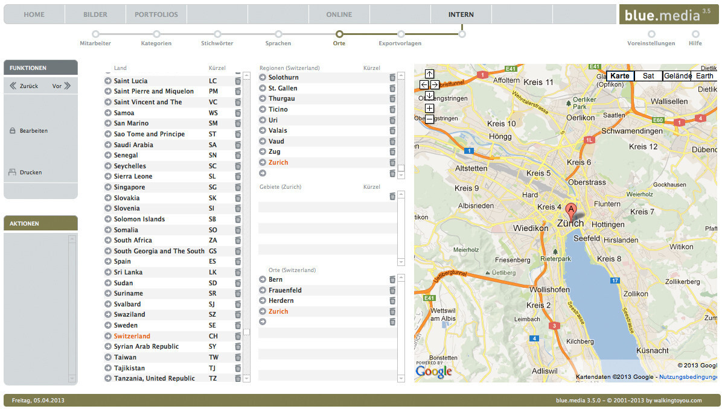Delete the Saint Lucia country entry
This screenshot has height=409, width=722.
[x=238, y=81]
